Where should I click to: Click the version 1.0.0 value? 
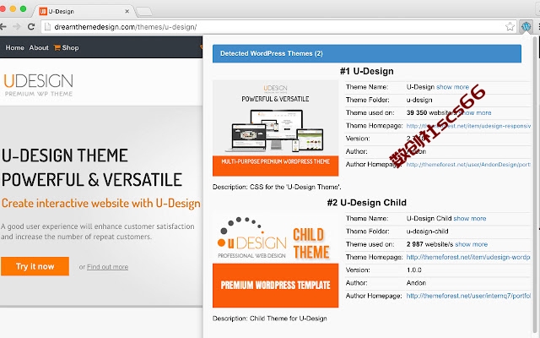click(414, 270)
